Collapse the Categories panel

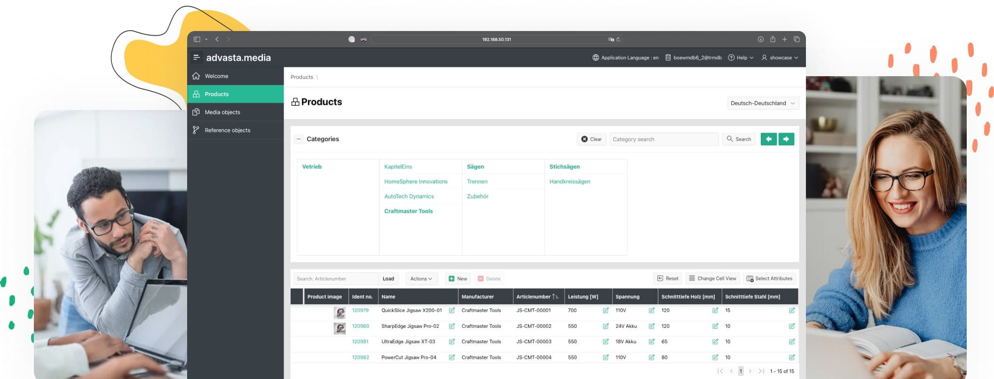(299, 139)
